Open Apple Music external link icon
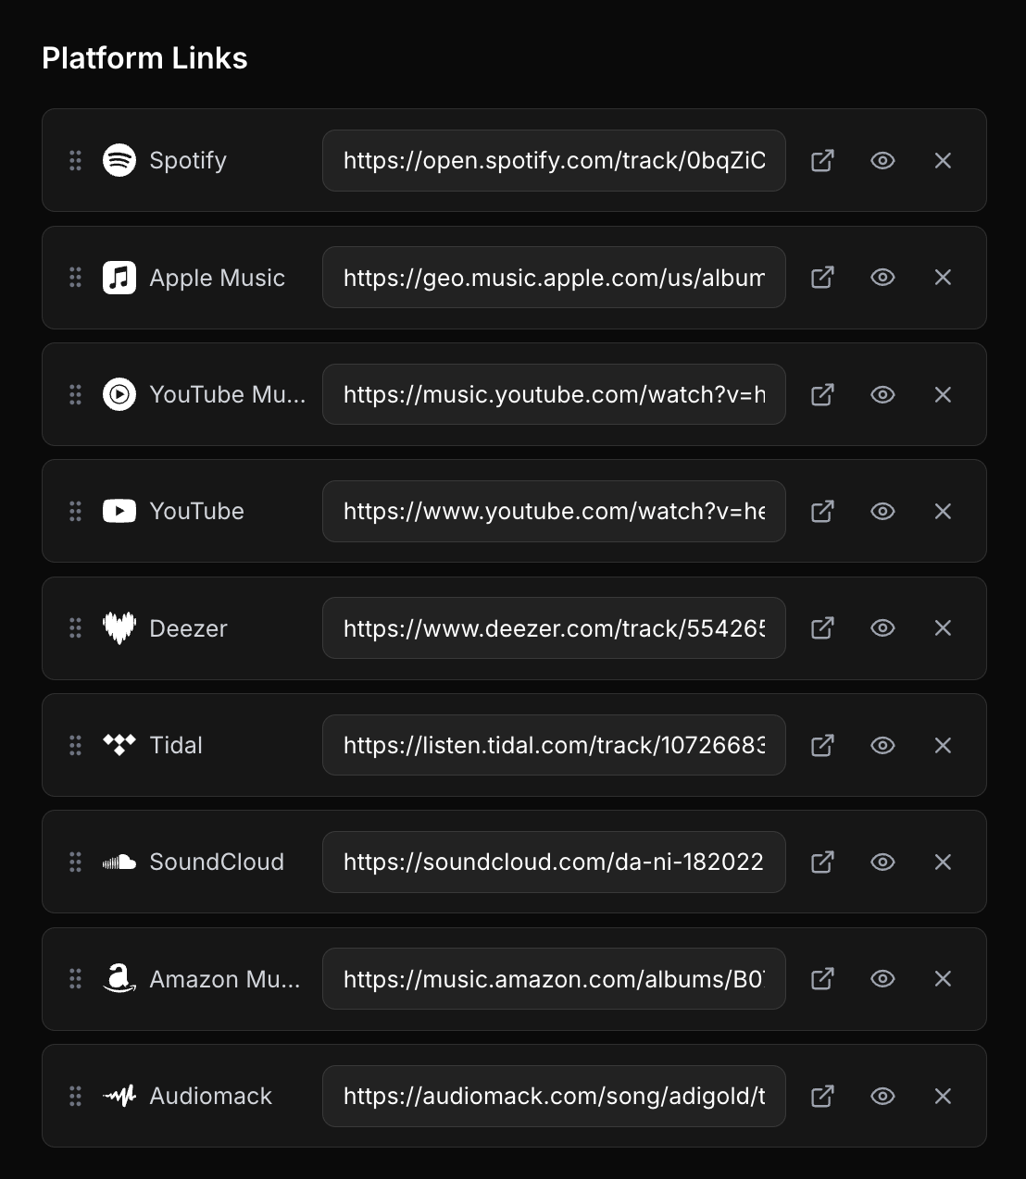1026x1179 pixels. (x=822, y=278)
